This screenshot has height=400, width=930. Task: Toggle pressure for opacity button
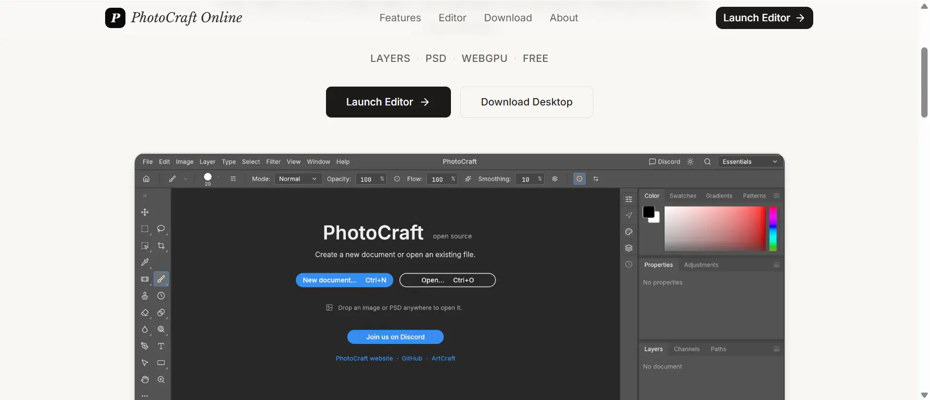397,179
